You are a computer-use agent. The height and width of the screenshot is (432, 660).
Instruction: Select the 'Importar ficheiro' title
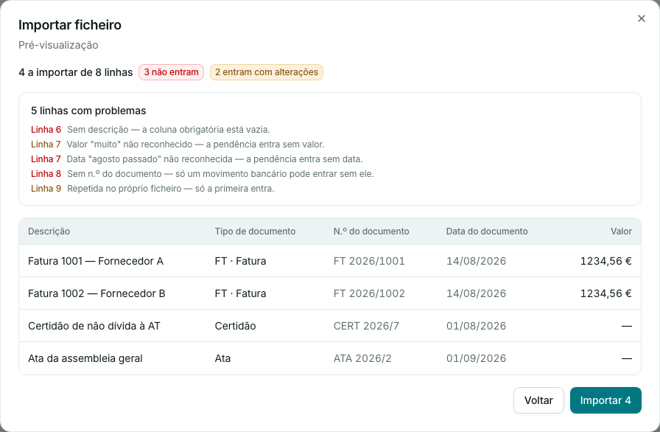click(70, 25)
